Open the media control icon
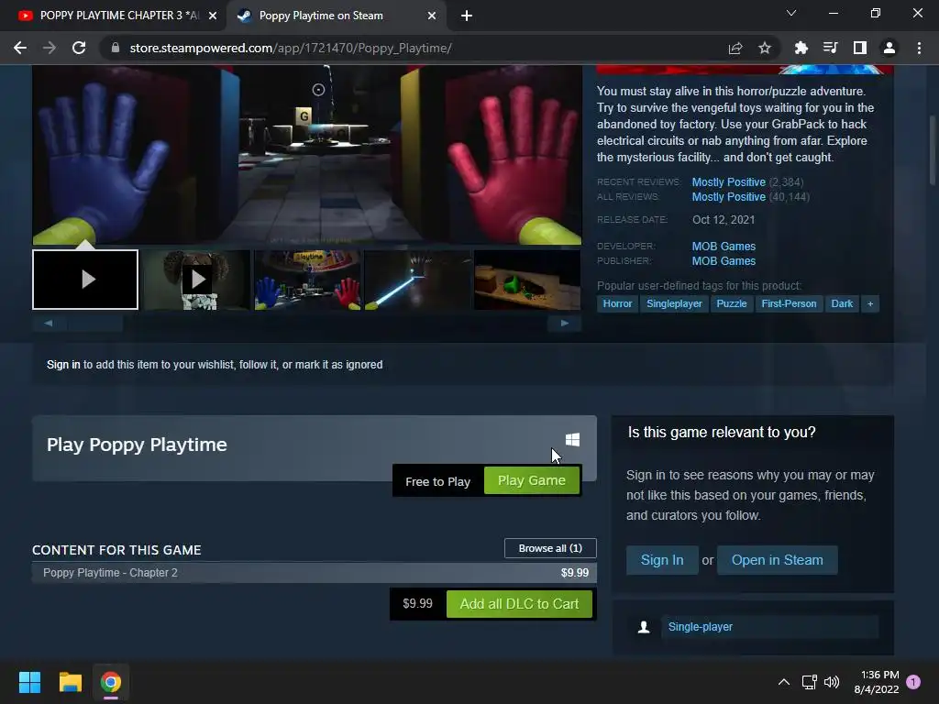Image resolution: width=939 pixels, height=704 pixels. 830,48
